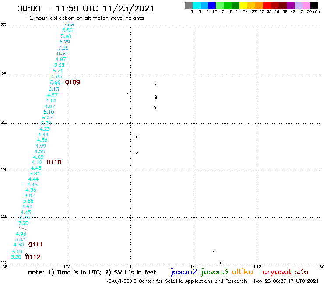Screen dimensions: 324x285
Task: Select the 7.99 wave height reading
Action: (63, 48)
